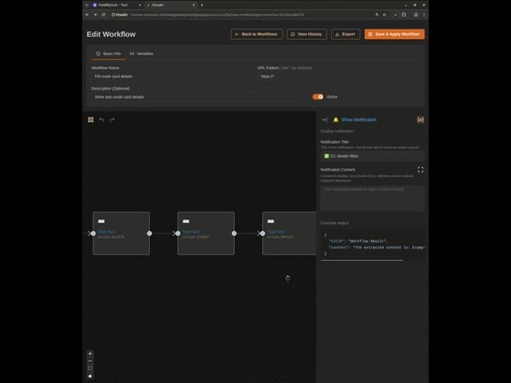
Task: Switch to the Variables tab
Action: point(141,53)
